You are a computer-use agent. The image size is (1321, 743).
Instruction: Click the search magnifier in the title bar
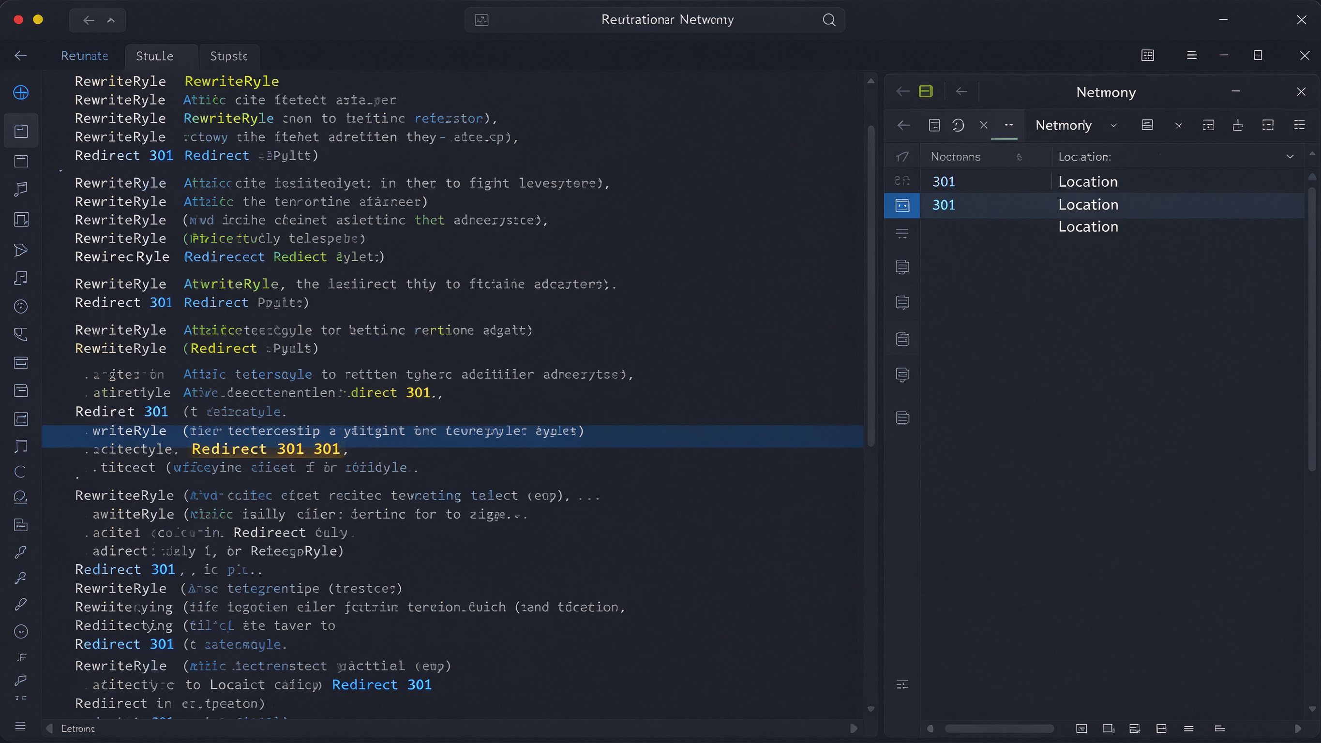829,20
